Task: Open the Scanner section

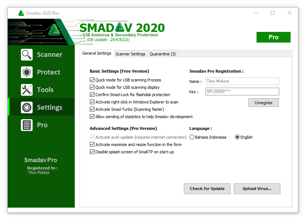Action: pos(49,55)
